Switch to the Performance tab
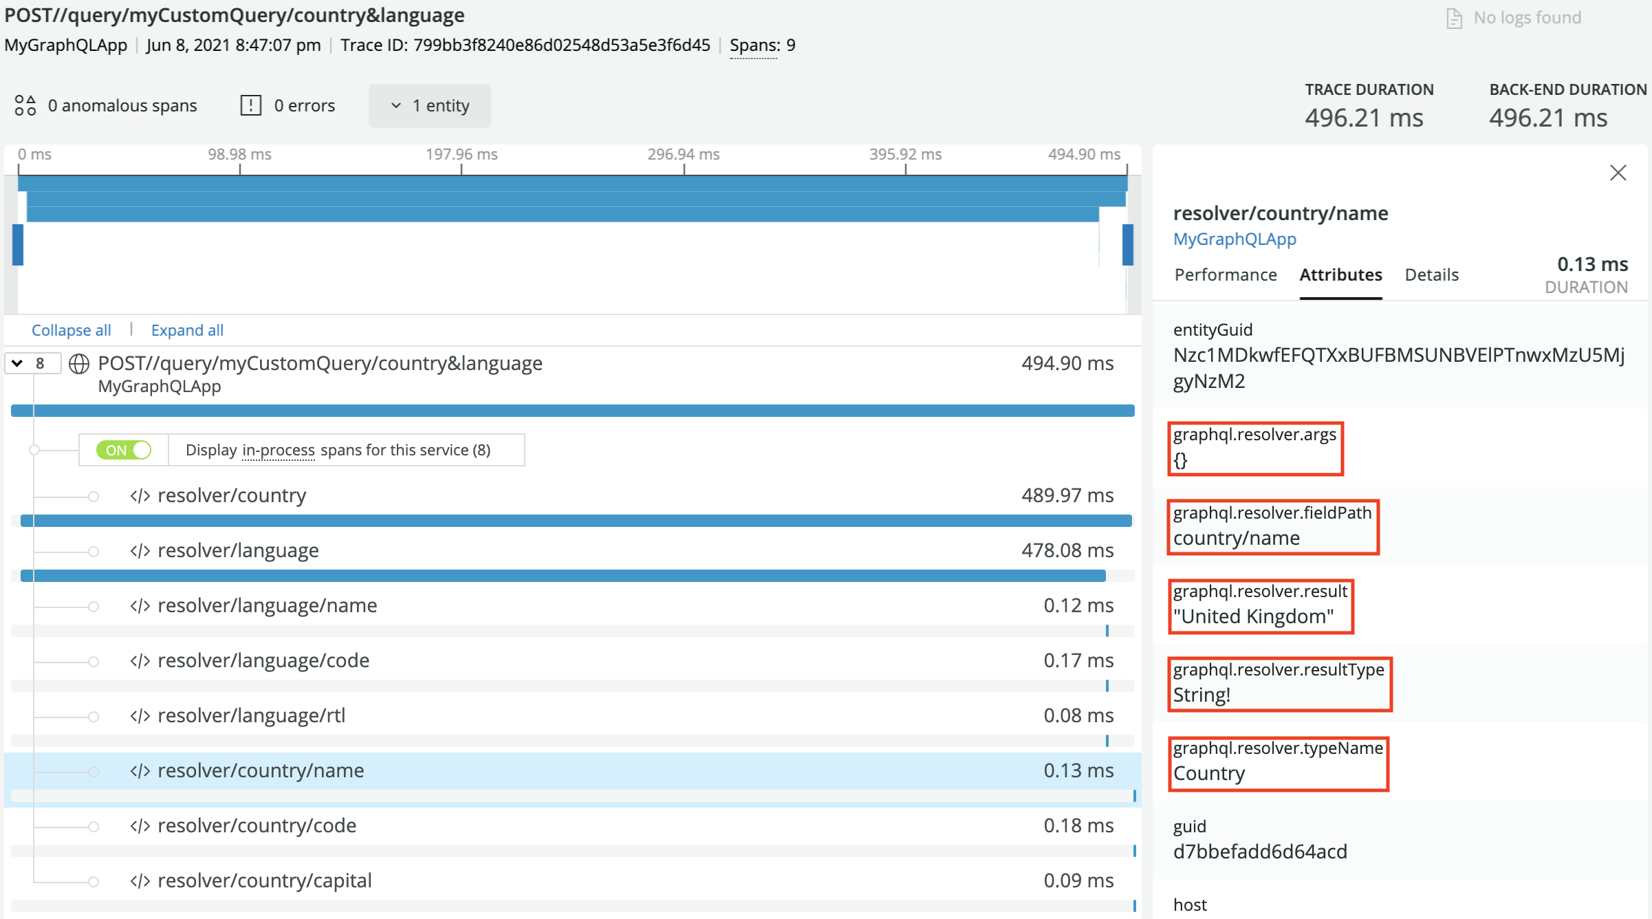 click(x=1225, y=274)
